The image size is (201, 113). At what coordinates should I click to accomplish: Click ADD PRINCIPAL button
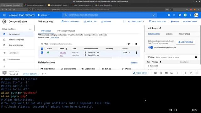click(x=185, y=42)
